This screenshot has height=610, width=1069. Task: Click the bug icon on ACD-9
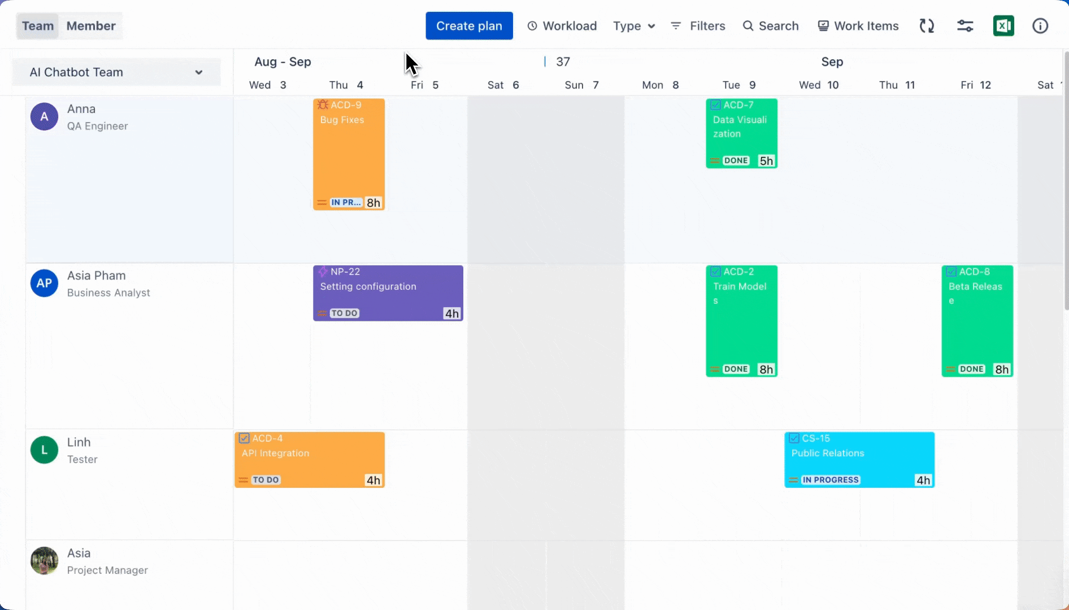click(x=323, y=105)
